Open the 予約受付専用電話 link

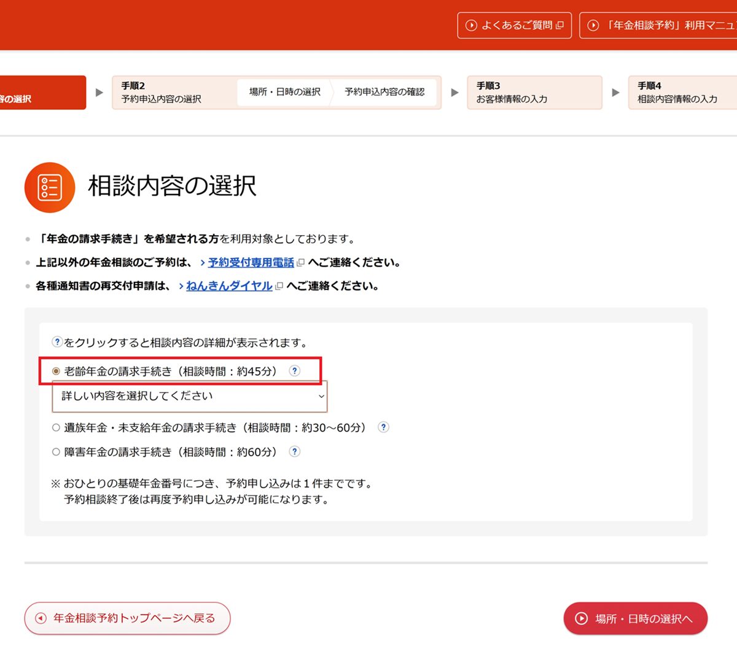(251, 263)
